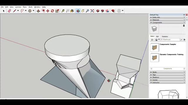Viewport: 188px width, 105px height.
Task: Open the shape tool dropdown arrow
Action: (33, 11)
